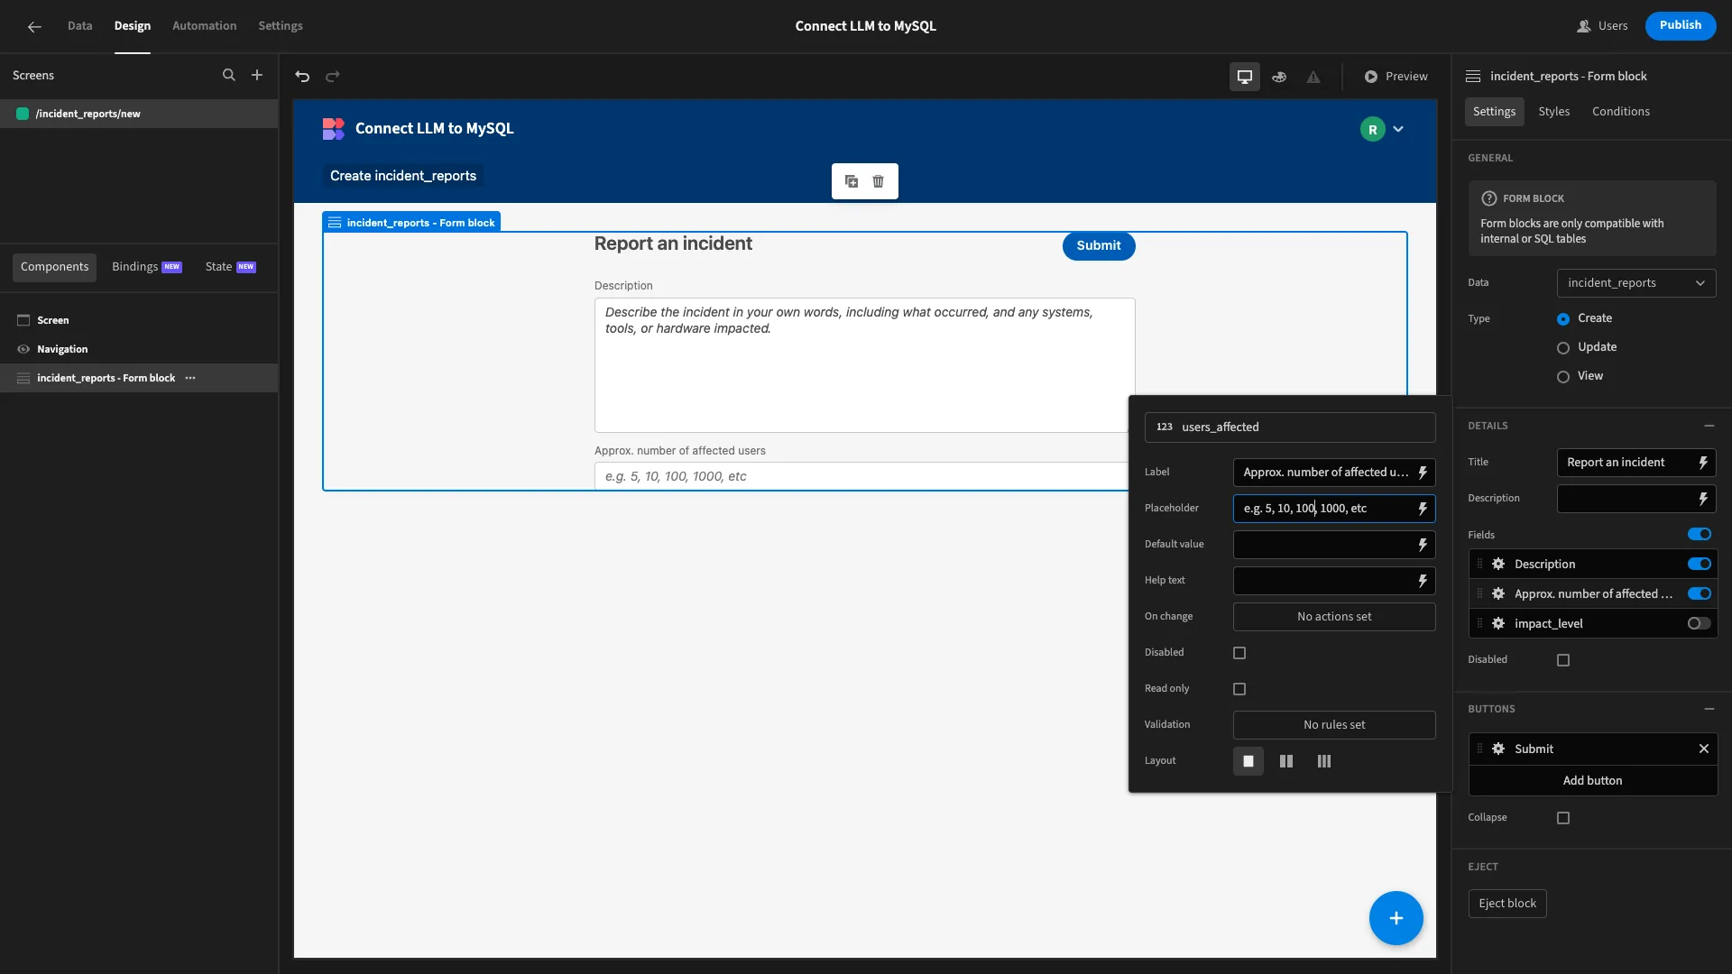Expand user menu chevron
Viewport: 1732px width, 974px height.
click(1398, 129)
